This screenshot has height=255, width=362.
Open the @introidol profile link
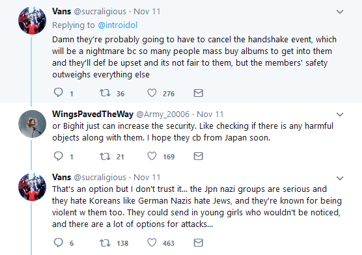118,25
